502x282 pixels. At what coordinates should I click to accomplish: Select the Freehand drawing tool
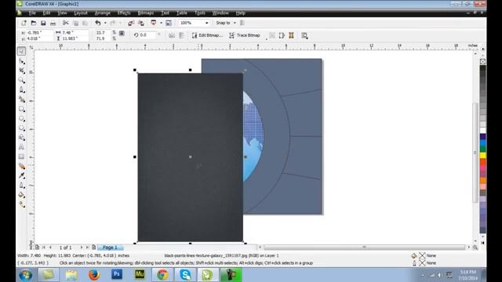tap(21, 89)
